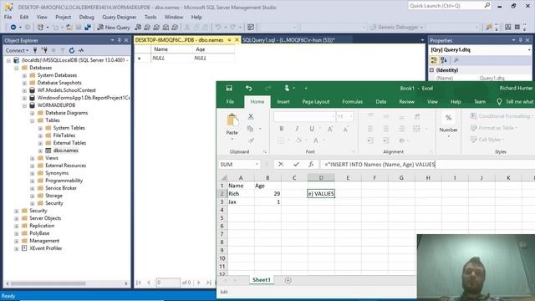This screenshot has height=301, width=535.
Task: Click the Alphabetical sort icon in Properties panel
Action: point(444,60)
